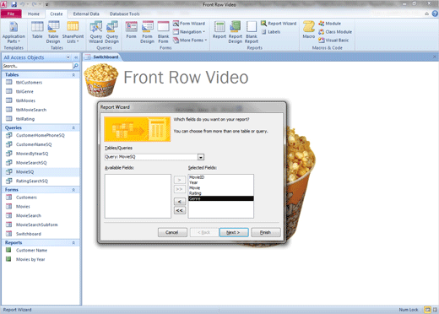
Task: Remove the selected field with the < button
Action: click(180, 202)
